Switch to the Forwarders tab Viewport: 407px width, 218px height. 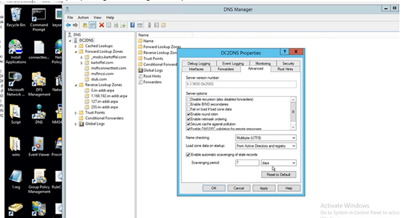coord(225,69)
